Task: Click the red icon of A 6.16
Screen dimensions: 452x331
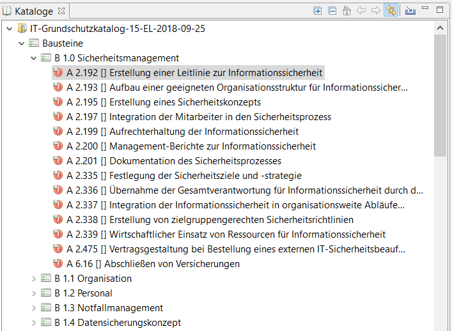Action: click(x=58, y=263)
